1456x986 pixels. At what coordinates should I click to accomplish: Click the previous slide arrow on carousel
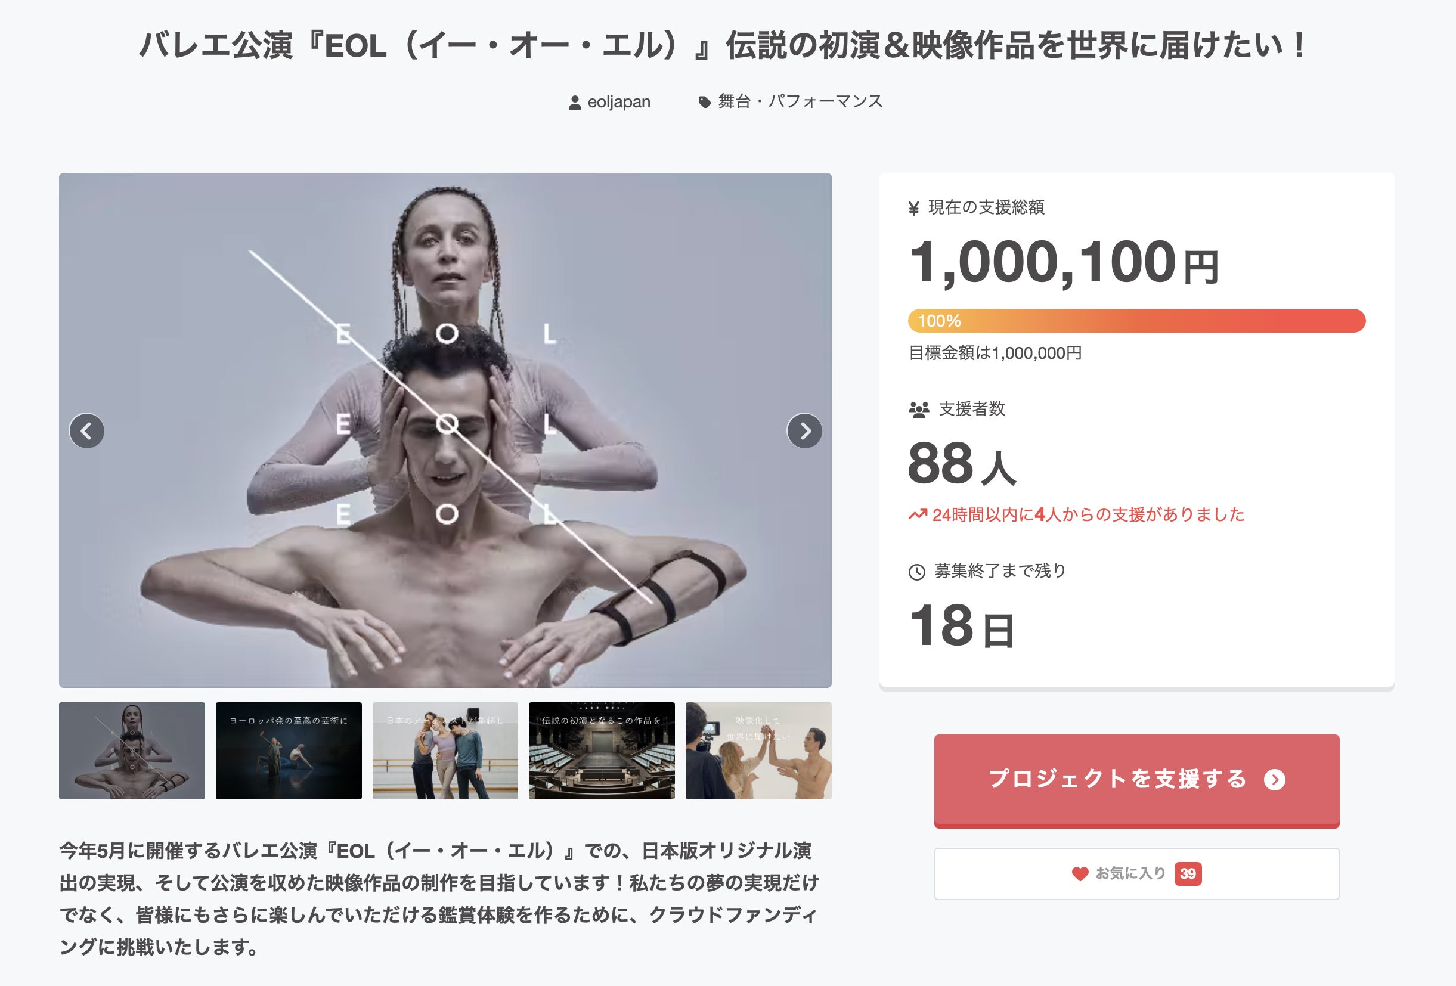(x=86, y=431)
